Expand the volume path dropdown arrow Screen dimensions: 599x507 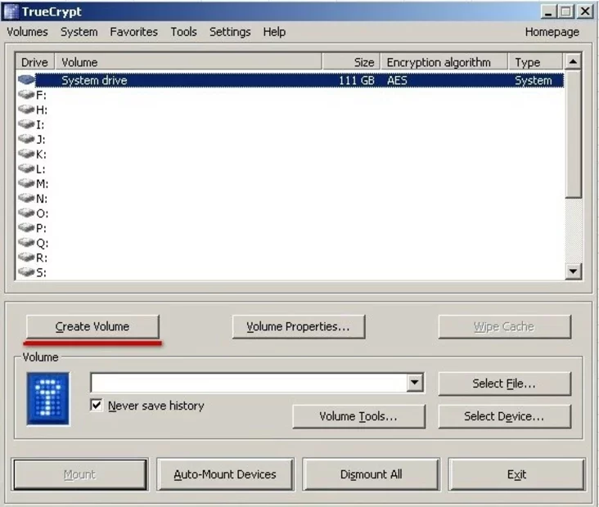pos(415,383)
